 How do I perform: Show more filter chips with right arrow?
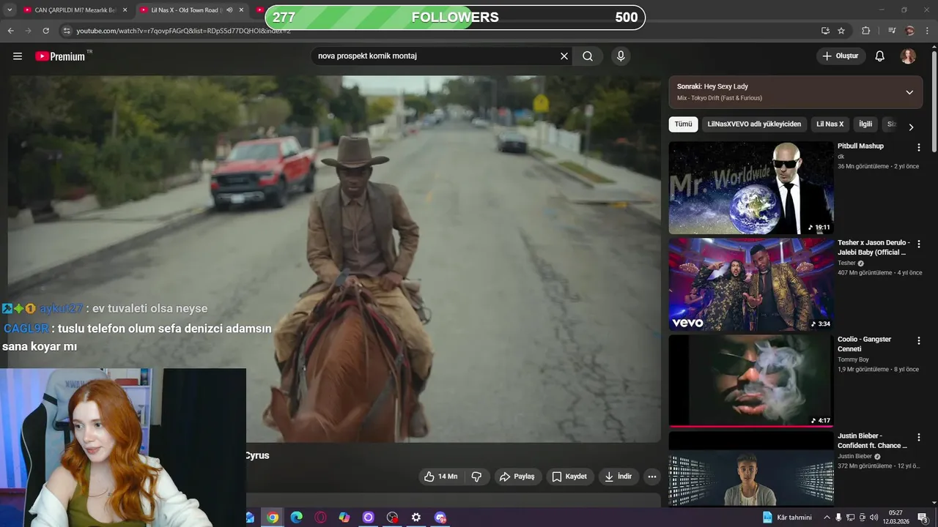pyautogui.click(x=911, y=127)
